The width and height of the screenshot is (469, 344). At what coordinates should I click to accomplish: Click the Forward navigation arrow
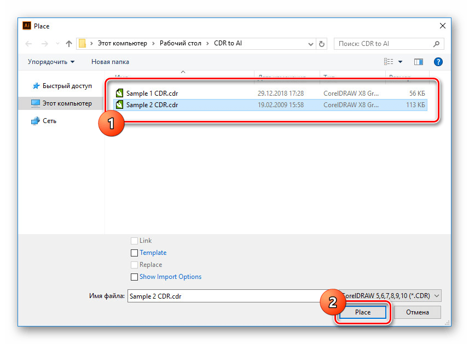point(44,44)
